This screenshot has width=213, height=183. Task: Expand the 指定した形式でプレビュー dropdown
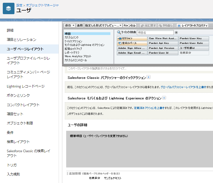[x=121, y=26]
